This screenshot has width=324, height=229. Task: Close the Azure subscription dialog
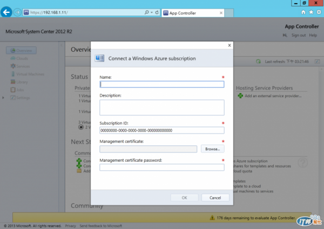pos(230,45)
